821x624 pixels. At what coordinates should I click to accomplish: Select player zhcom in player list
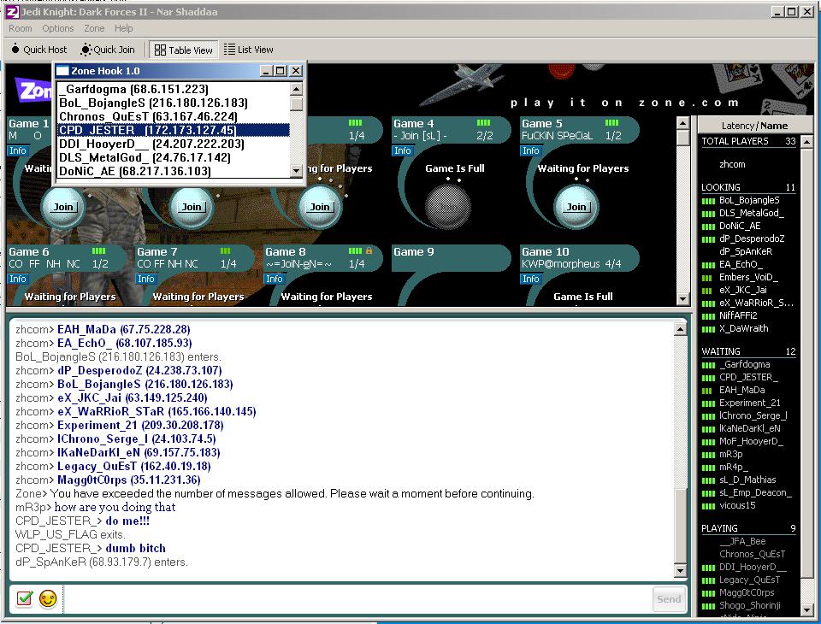click(x=732, y=164)
